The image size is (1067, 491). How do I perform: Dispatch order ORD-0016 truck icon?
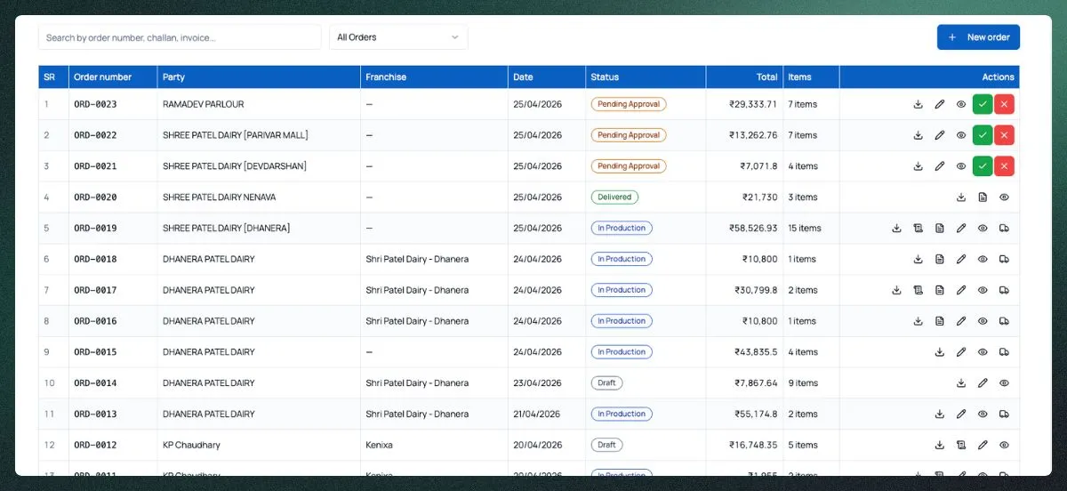coord(1004,321)
